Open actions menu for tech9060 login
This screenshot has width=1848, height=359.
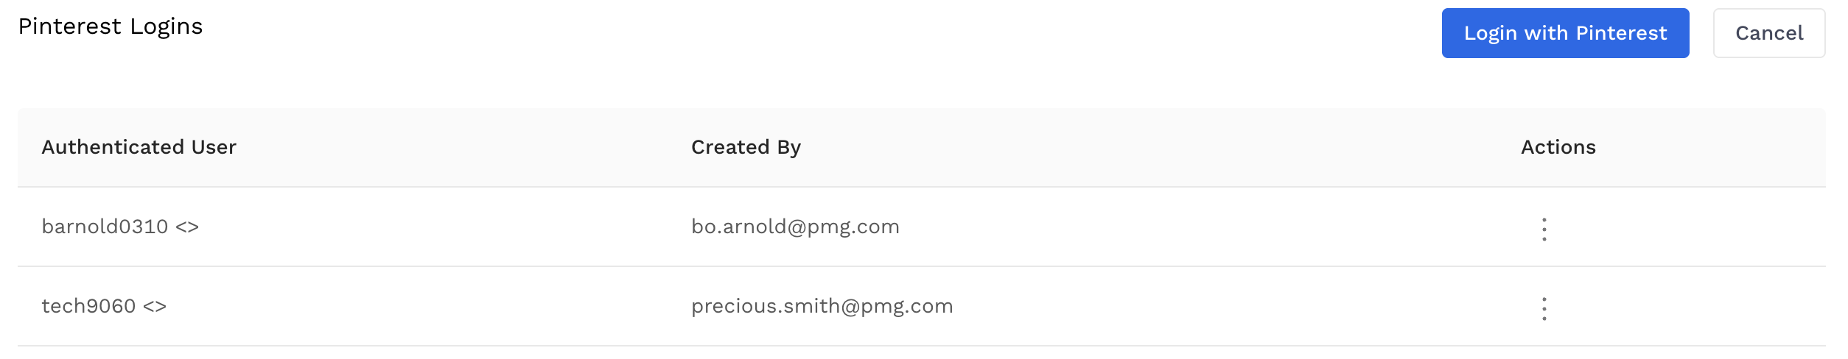[x=1544, y=308]
